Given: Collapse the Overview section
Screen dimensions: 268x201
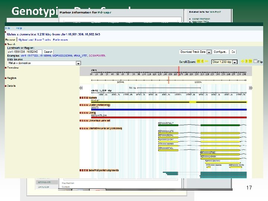Looking at the screenshot, I should tap(6, 68).
